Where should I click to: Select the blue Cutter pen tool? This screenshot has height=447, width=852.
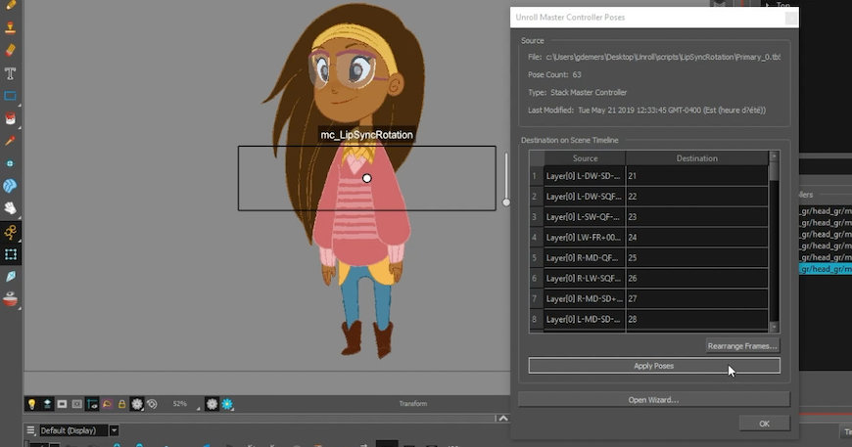(10, 277)
